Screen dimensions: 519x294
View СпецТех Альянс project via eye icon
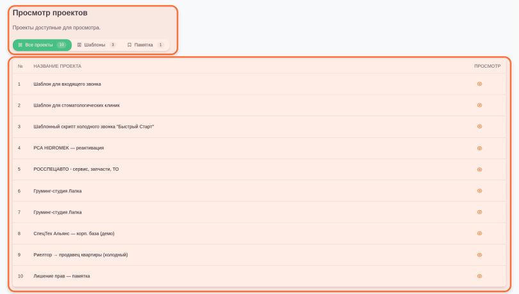[479, 233]
